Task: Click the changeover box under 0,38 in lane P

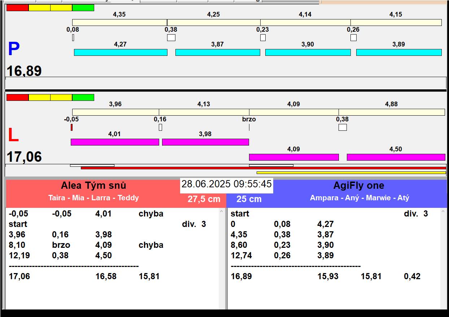Action: click(171, 37)
